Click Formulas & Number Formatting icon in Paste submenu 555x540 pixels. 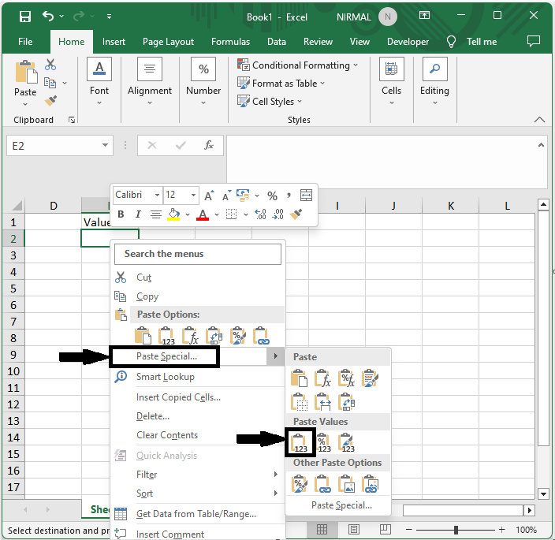coord(347,378)
